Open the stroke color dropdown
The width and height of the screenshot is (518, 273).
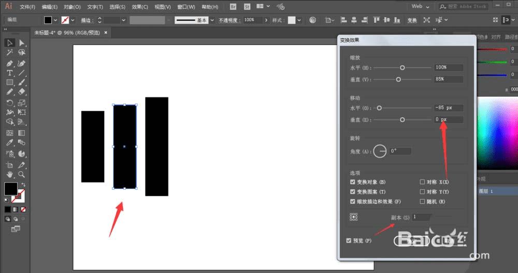click(73, 20)
